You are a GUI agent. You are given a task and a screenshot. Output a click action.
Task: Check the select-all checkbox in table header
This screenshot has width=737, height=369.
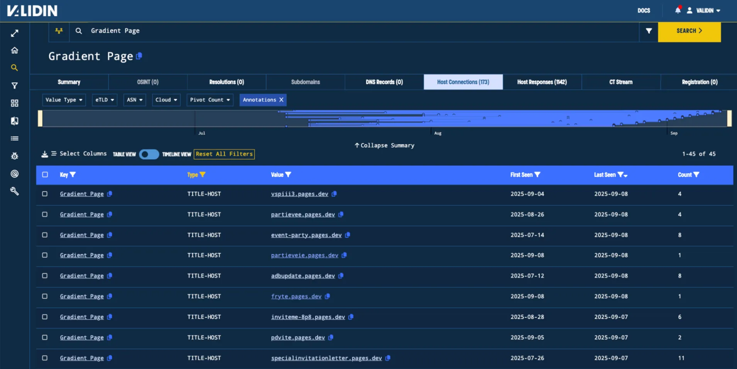(x=45, y=174)
